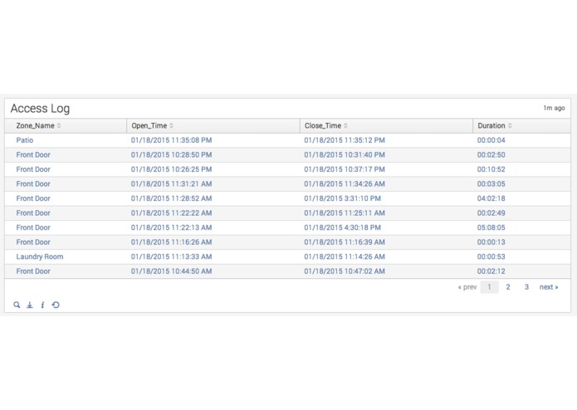Viewport: 577px width, 410px height.
Task: Click duration value 00:00:53
Action: click(x=491, y=256)
